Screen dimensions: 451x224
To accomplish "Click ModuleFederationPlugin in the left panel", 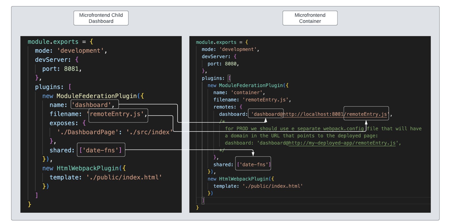I will [97, 96].
